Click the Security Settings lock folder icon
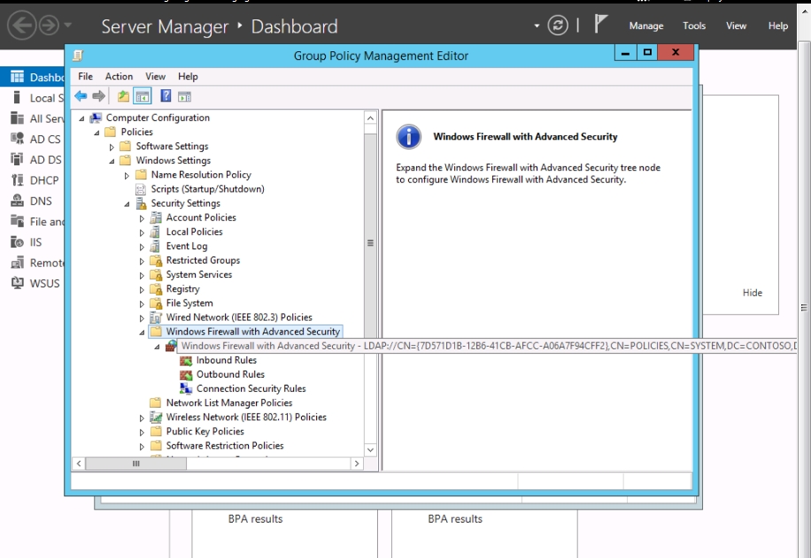This screenshot has width=811, height=558. point(141,203)
